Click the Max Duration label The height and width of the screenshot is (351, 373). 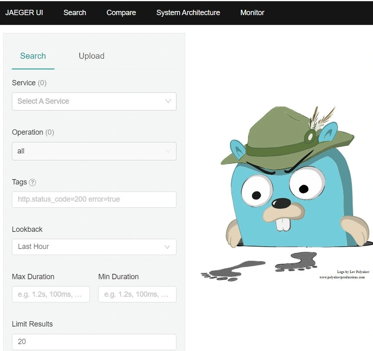33,277
